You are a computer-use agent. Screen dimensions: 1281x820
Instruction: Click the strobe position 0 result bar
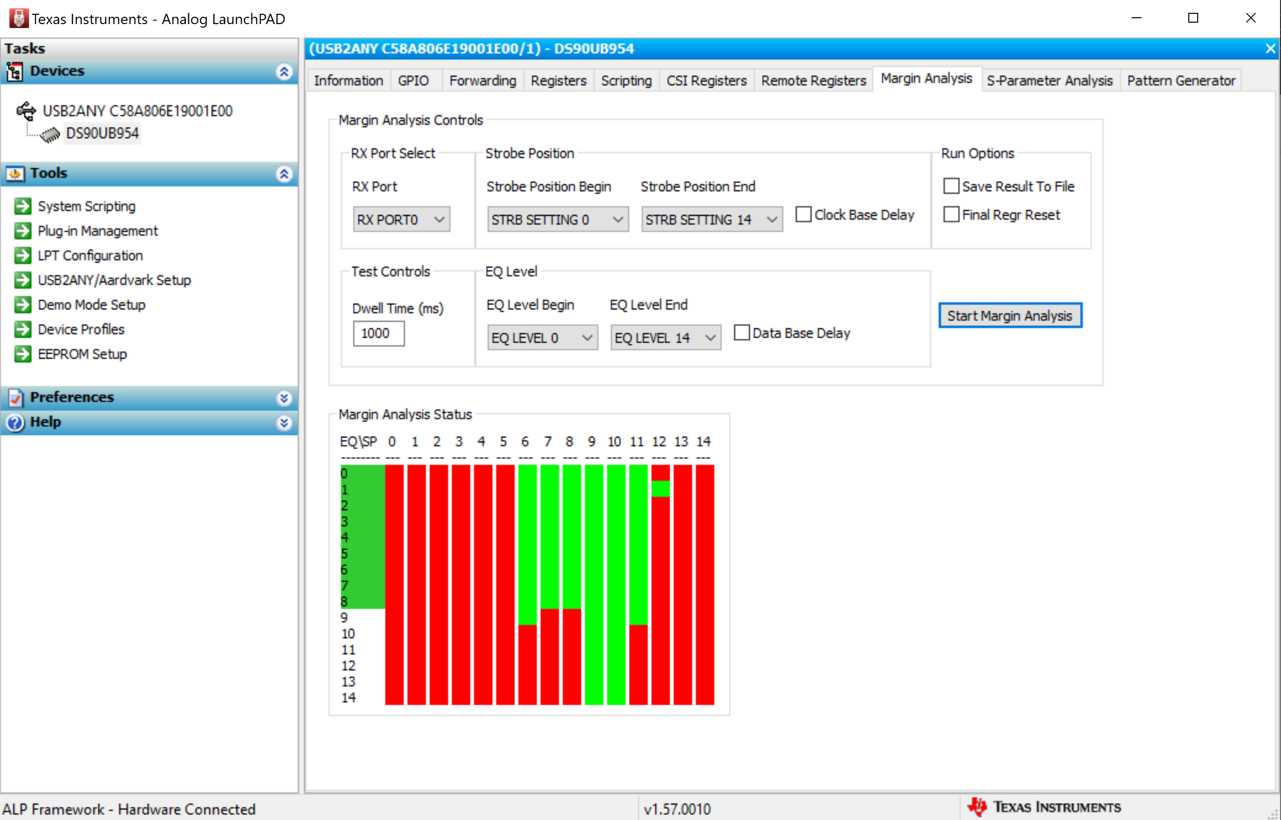(x=394, y=584)
